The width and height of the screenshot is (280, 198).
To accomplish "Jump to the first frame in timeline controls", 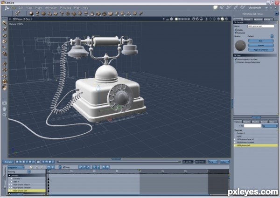I will [x=17, y=162].
